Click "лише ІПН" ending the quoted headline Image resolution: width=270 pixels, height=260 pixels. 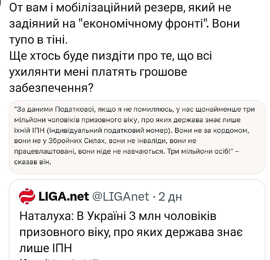point(46,248)
